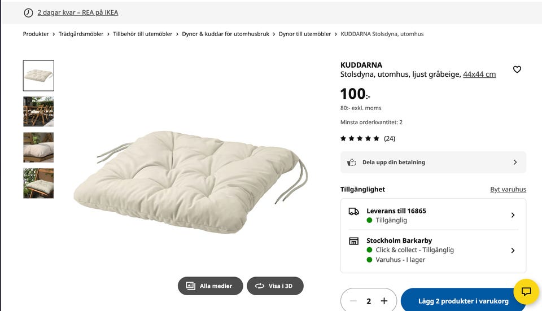Open the Alla medier gallery

pos(210,286)
